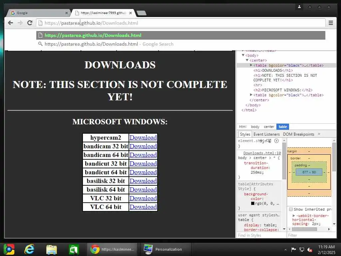Click the Action Center flag icon
This screenshot has width=341, height=256.
pyautogui.click(x=294, y=249)
